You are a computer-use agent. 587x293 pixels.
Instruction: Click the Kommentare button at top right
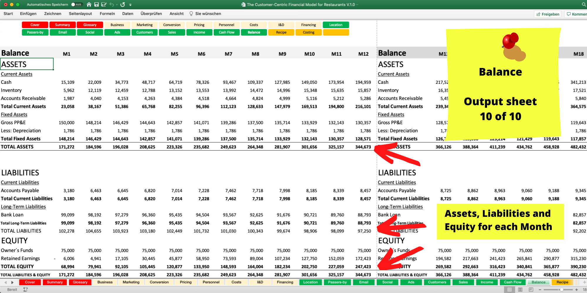coord(576,14)
